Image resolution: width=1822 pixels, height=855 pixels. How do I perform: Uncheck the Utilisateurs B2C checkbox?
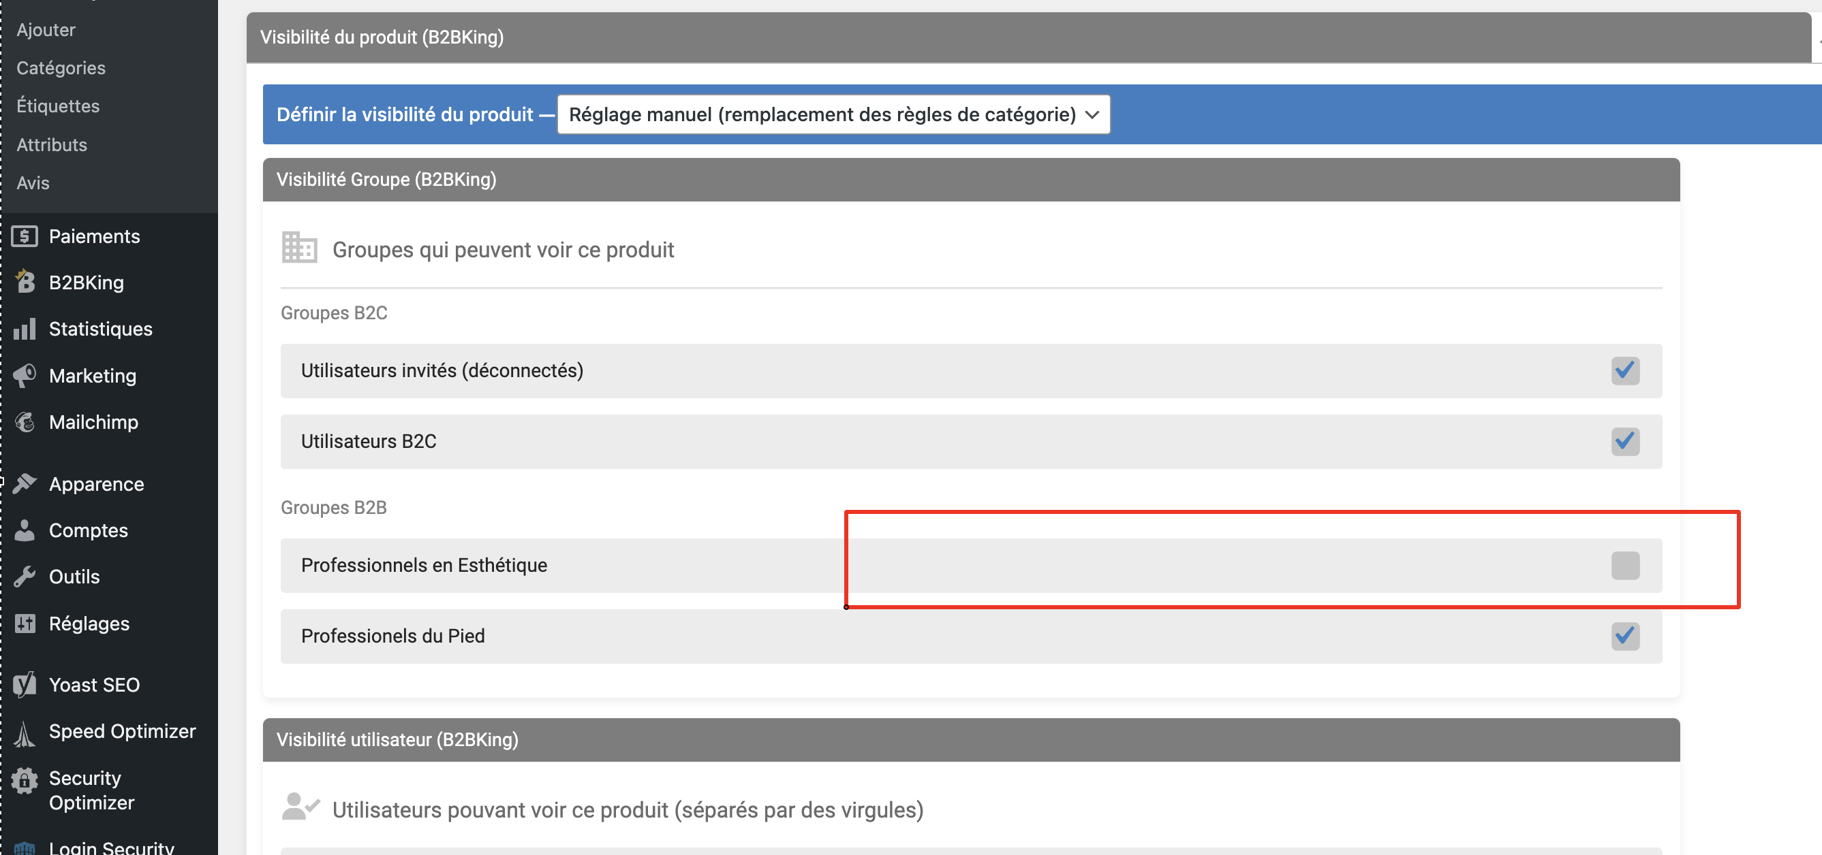1624,441
